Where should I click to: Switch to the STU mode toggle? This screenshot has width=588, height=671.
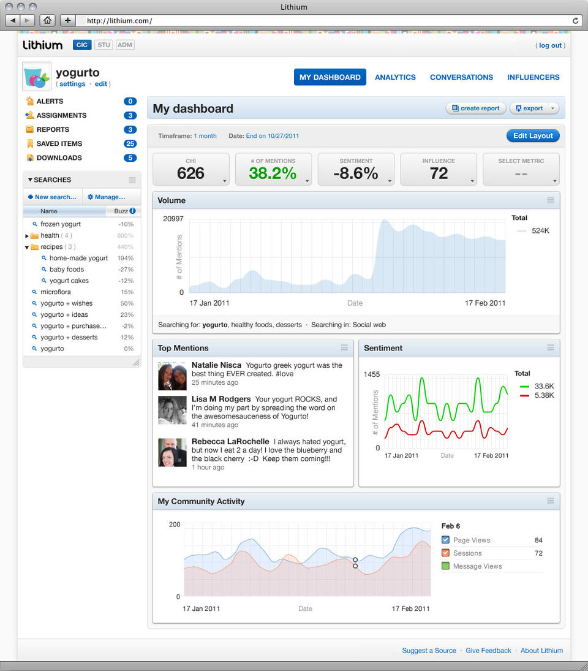pyautogui.click(x=104, y=45)
